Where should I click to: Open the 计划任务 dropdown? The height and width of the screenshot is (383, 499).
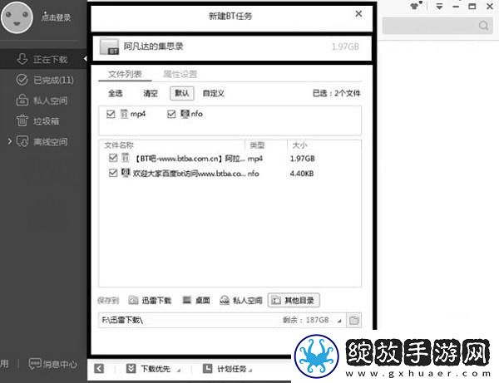click(x=228, y=369)
